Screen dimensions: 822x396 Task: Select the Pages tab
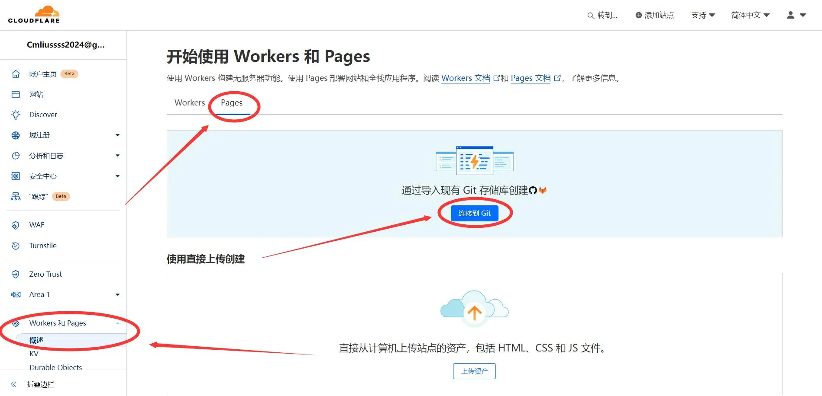[231, 103]
